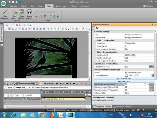Click the Chromakey color white swatch

pyautogui.click(x=126, y=75)
